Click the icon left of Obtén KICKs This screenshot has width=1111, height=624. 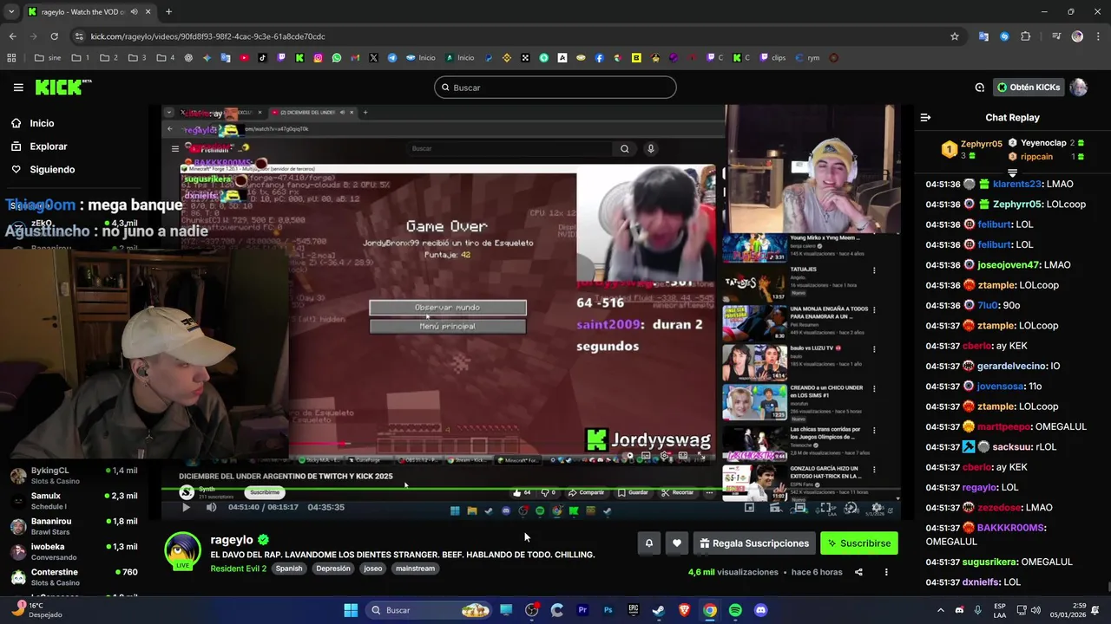[x=979, y=88]
